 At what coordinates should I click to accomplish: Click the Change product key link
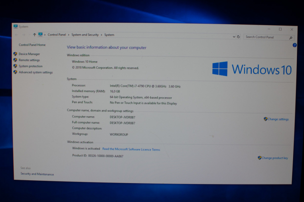(275, 158)
